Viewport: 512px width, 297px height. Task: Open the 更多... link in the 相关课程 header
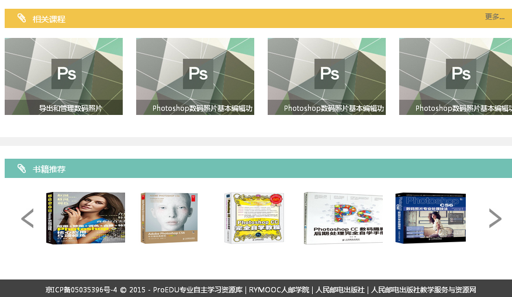point(494,16)
